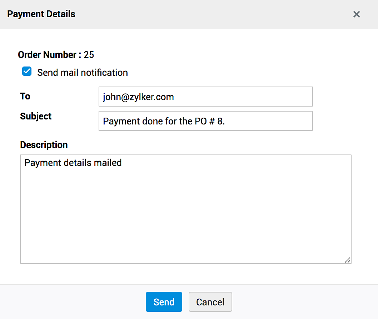Uncheck the Send mail notification checkbox
The width and height of the screenshot is (378, 319).
coord(27,72)
